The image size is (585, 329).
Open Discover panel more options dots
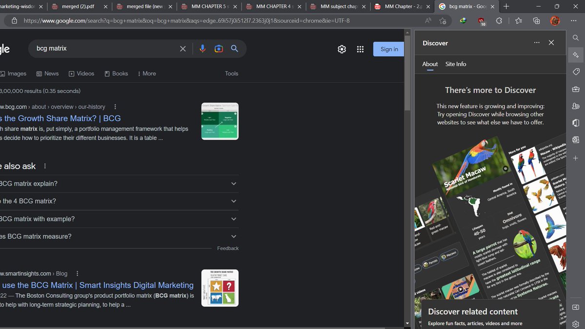coord(537,43)
